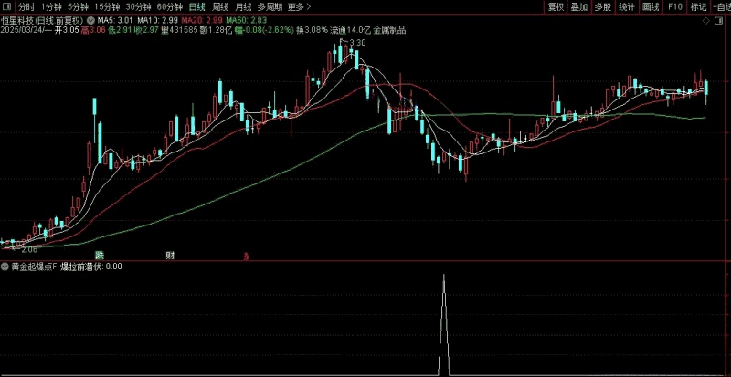The height and width of the screenshot is (377, 731).
Task: Click the 3.30 peak price label
Action: point(356,43)
